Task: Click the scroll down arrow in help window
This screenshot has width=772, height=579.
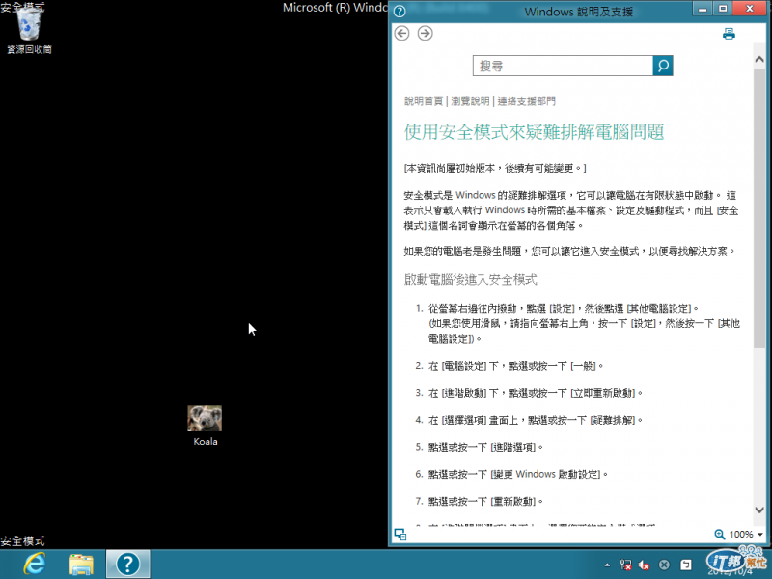Action: click(x=759, y=510)
